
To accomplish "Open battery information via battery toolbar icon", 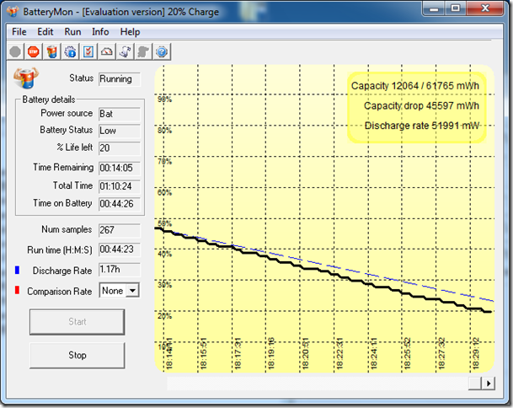I will 51,51.
